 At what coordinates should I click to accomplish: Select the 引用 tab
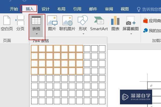[77, 9]
